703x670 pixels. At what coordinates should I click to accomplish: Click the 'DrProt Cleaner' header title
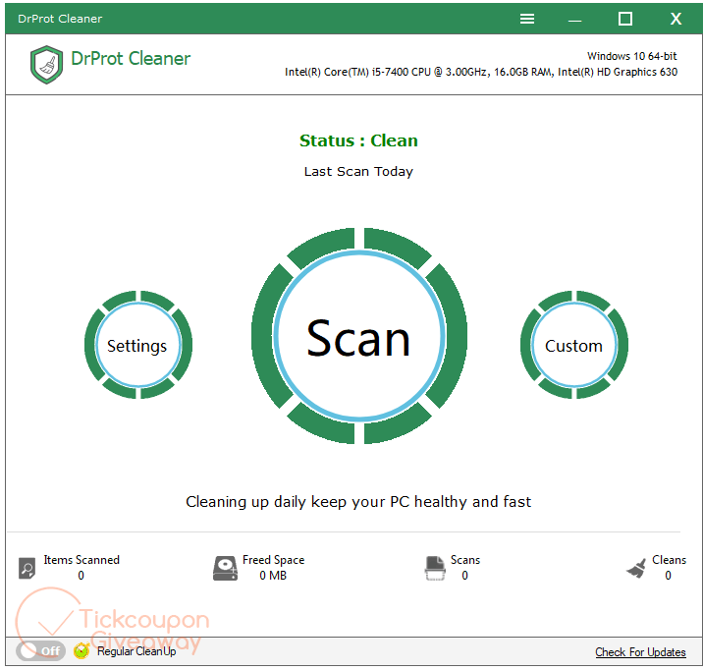[131, 59]
